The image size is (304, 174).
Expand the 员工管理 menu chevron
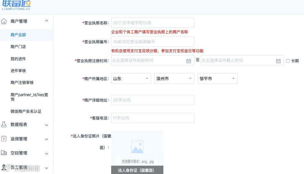point(46,168)
